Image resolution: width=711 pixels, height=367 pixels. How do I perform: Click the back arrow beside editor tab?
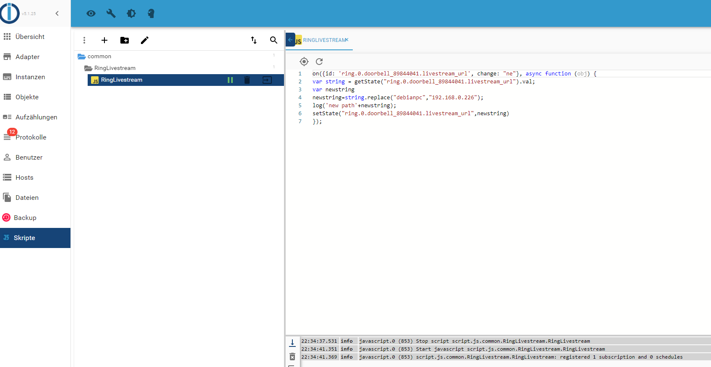(290, 40)
